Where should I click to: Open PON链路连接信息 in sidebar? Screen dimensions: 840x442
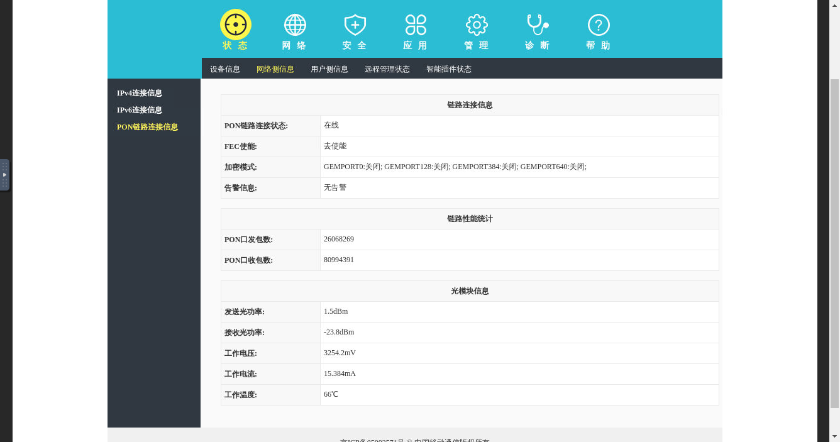148,127
